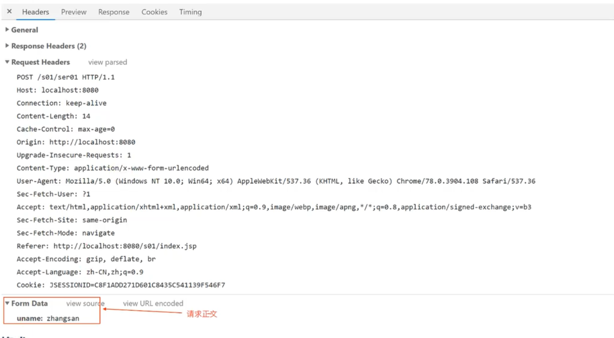Switch to the Headers tab
Image resolution: width=614 pixels, height=338 pixels.
tap(36, 12)
